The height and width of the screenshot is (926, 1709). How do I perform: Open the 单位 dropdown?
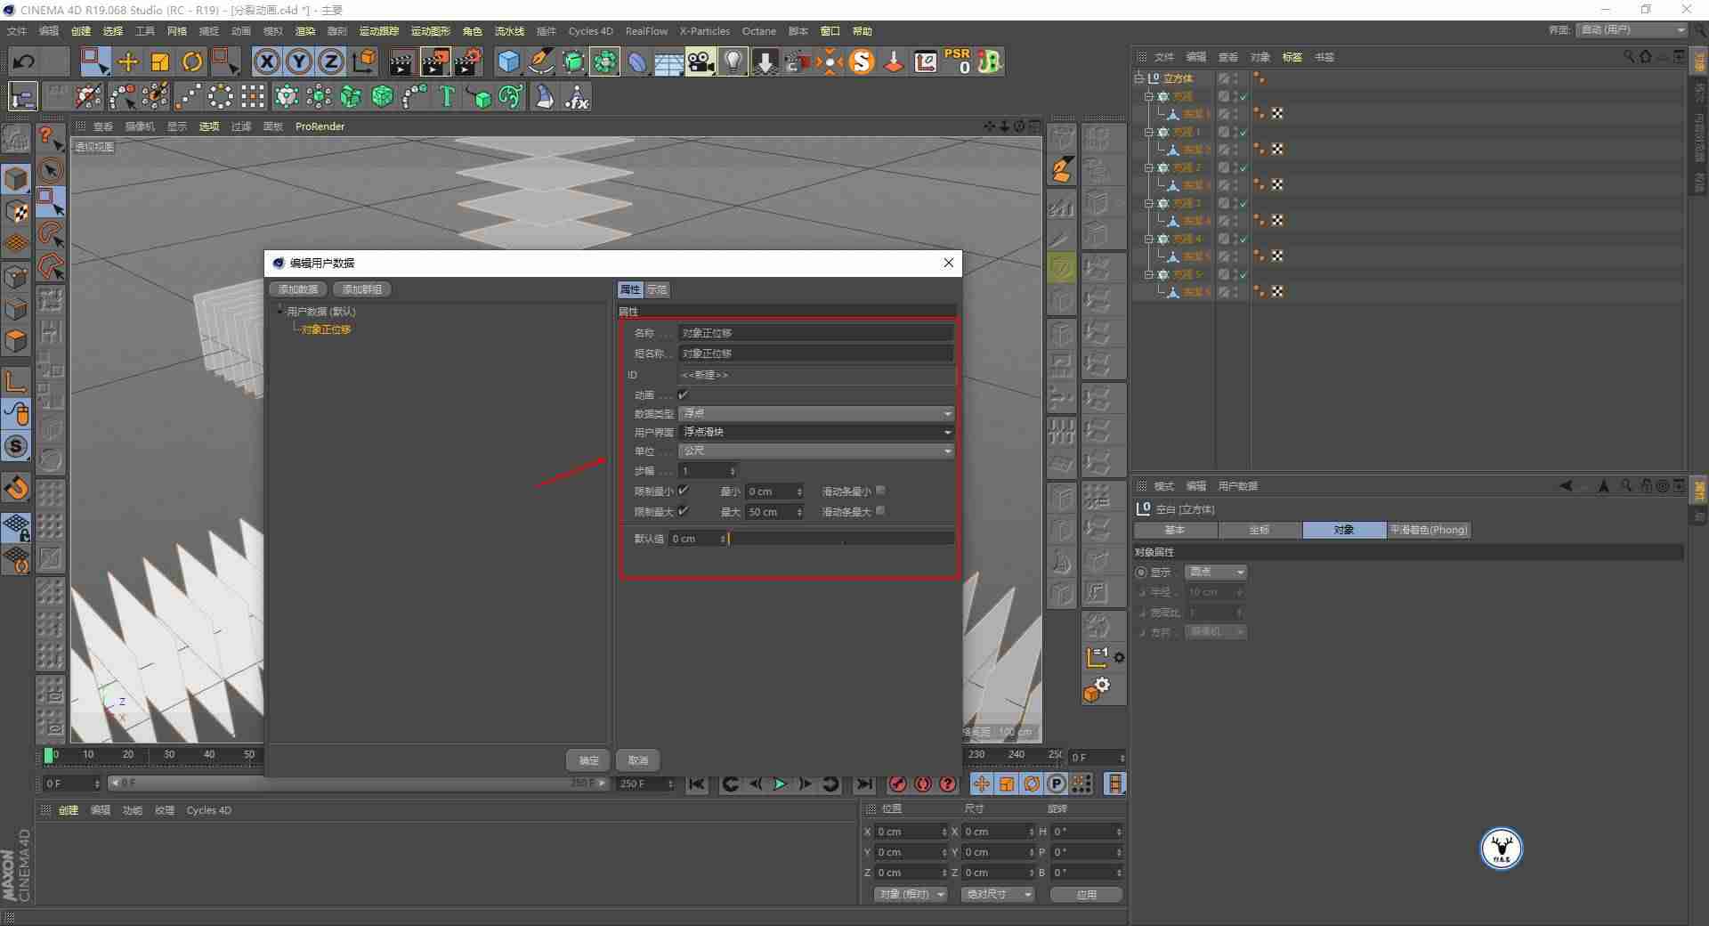coord(816,451)
